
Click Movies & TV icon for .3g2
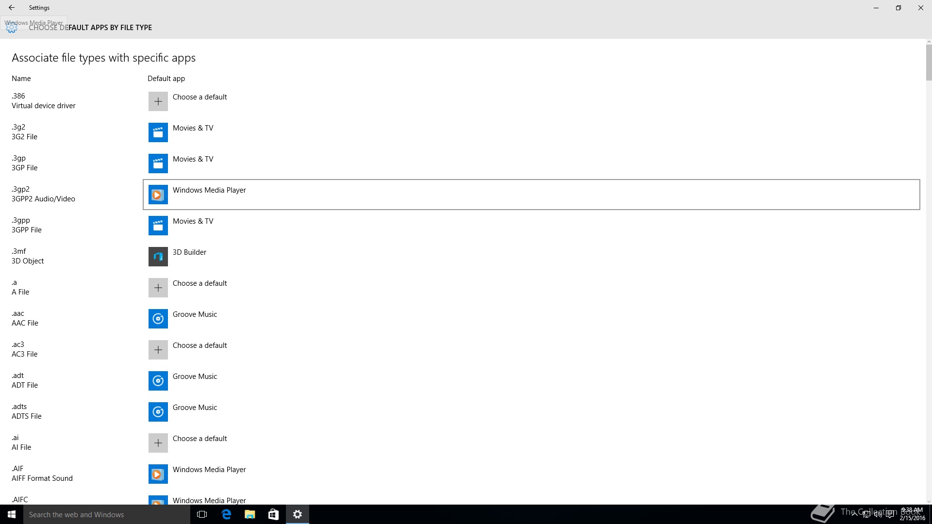(x=158, y=132)
